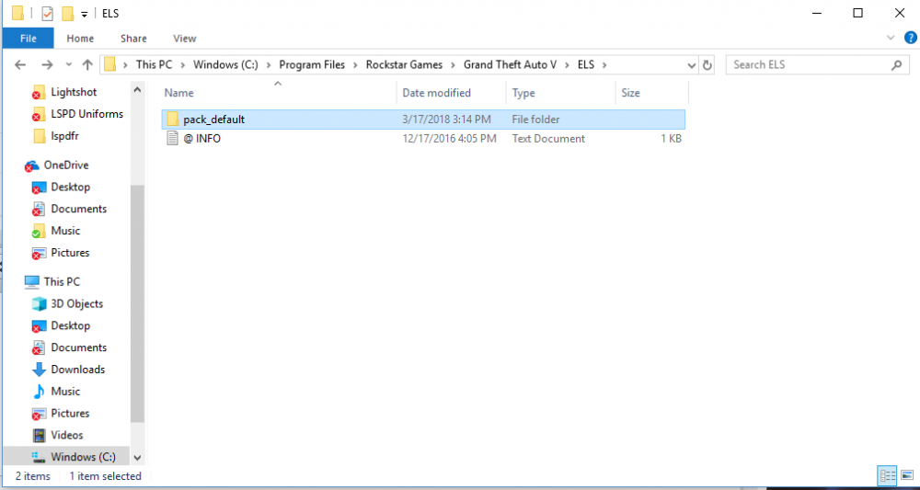This screenshot has height=490, width=920.
Task: Expand the chevron after Program Files
Action: point(356,65)
